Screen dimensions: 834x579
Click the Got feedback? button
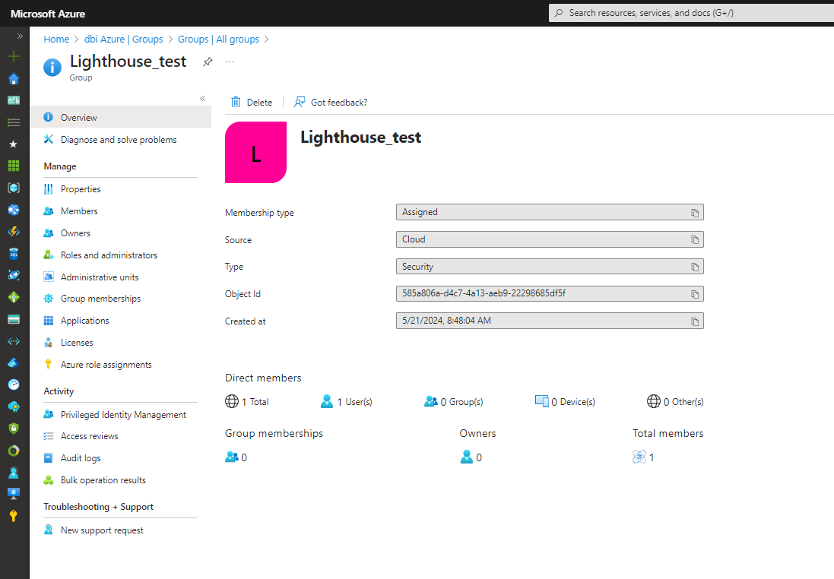click(x=331, y=103)
